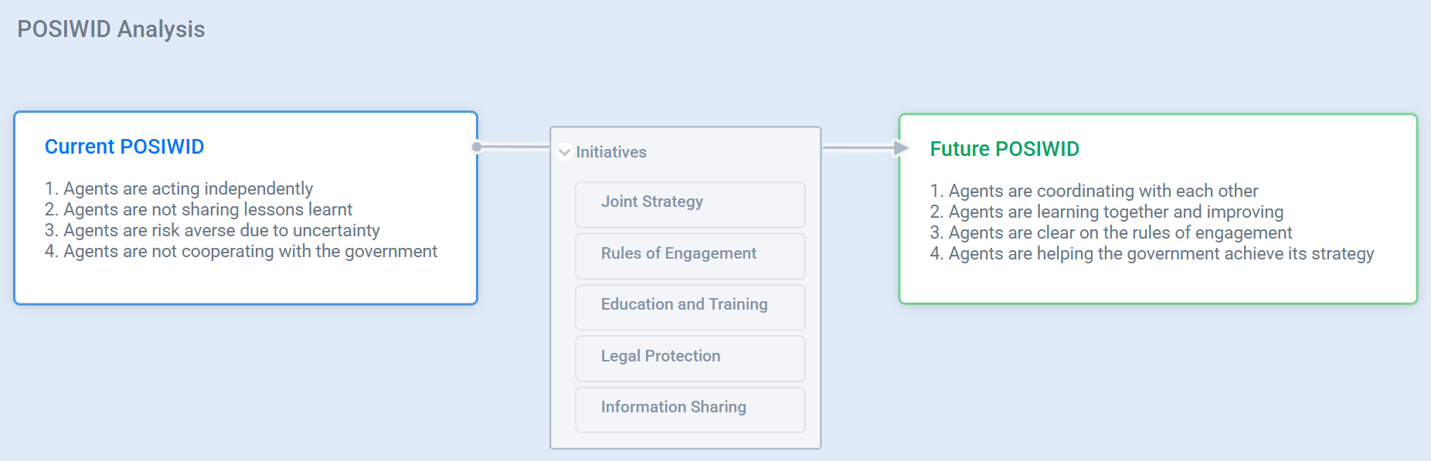Screen dimensions: 1431x461
Task: Click 'Agents are risk averse due to uncertainty'
Action: point(212,231)
